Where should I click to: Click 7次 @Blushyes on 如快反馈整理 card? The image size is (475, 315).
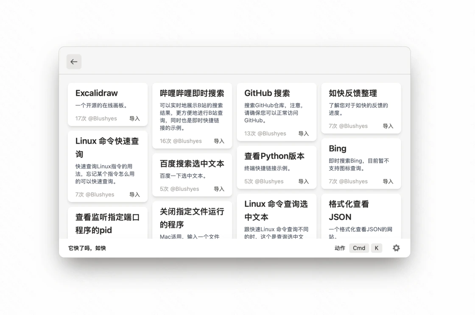click(x=348, y=126)
